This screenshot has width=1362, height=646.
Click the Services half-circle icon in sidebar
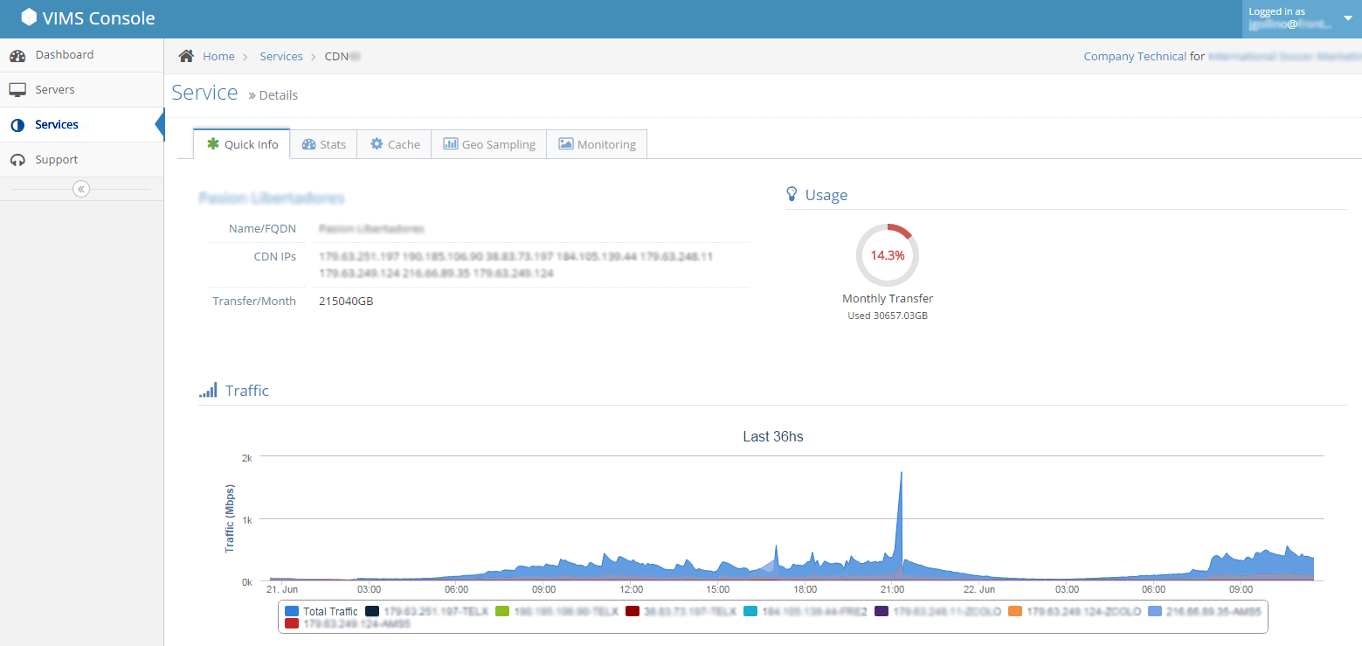click(x=17, y=125)
